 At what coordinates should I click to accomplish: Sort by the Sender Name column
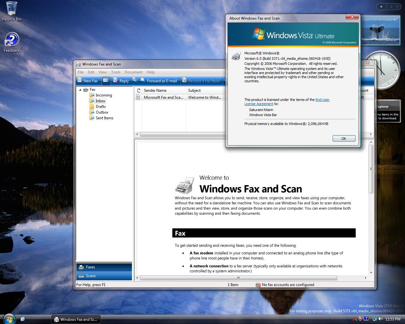point(164,90)
